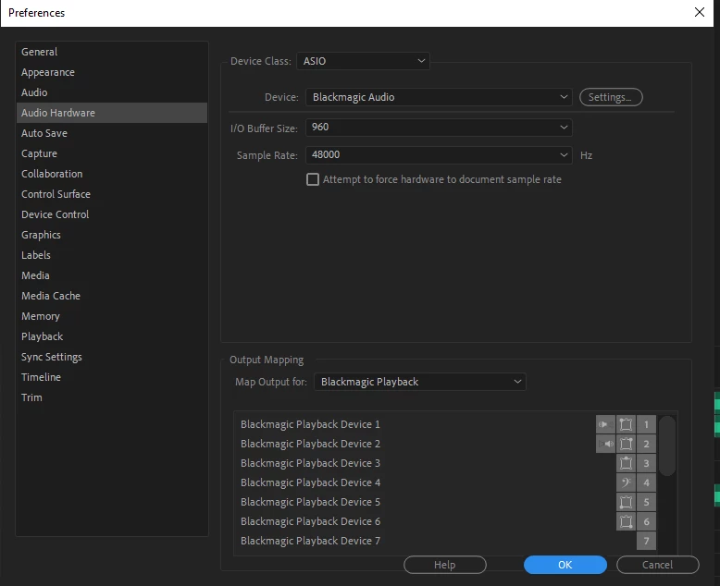The width and height of the screenshot is (720, 586).
Task: Enable Attempt to force hardware sample rate checkbox
Action: tap(313, 179)
